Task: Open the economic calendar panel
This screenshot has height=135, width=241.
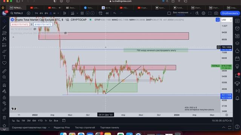Action: pyautogui.click(x=237, y=58)
